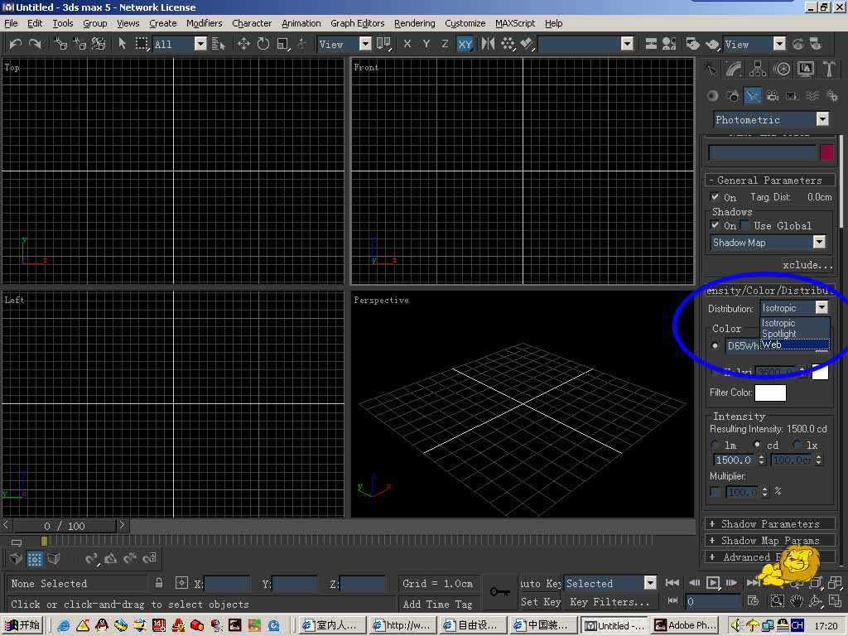Screen dimensions: 848x636
Task: Open the Motion command panel tab
Action: click(781, 70)
